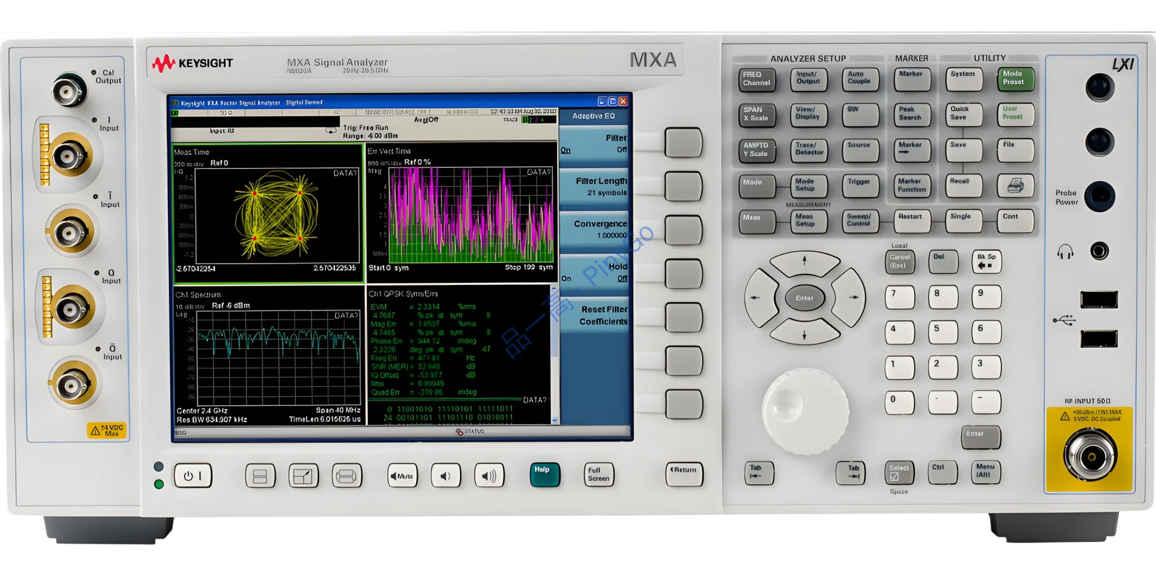This screenshot has height=578, width=1156.
Task: Tap the FREQ Channel key
Action: pyautogui.click(x=757, y=79)
